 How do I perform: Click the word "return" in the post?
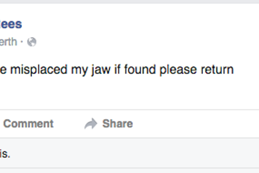[x=217, y=70]
